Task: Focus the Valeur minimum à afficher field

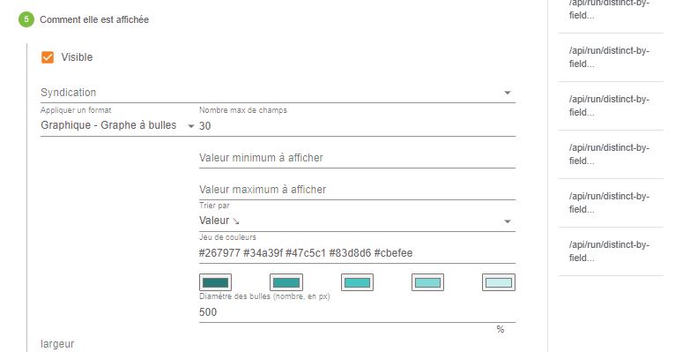Action: tap(357, 158)
